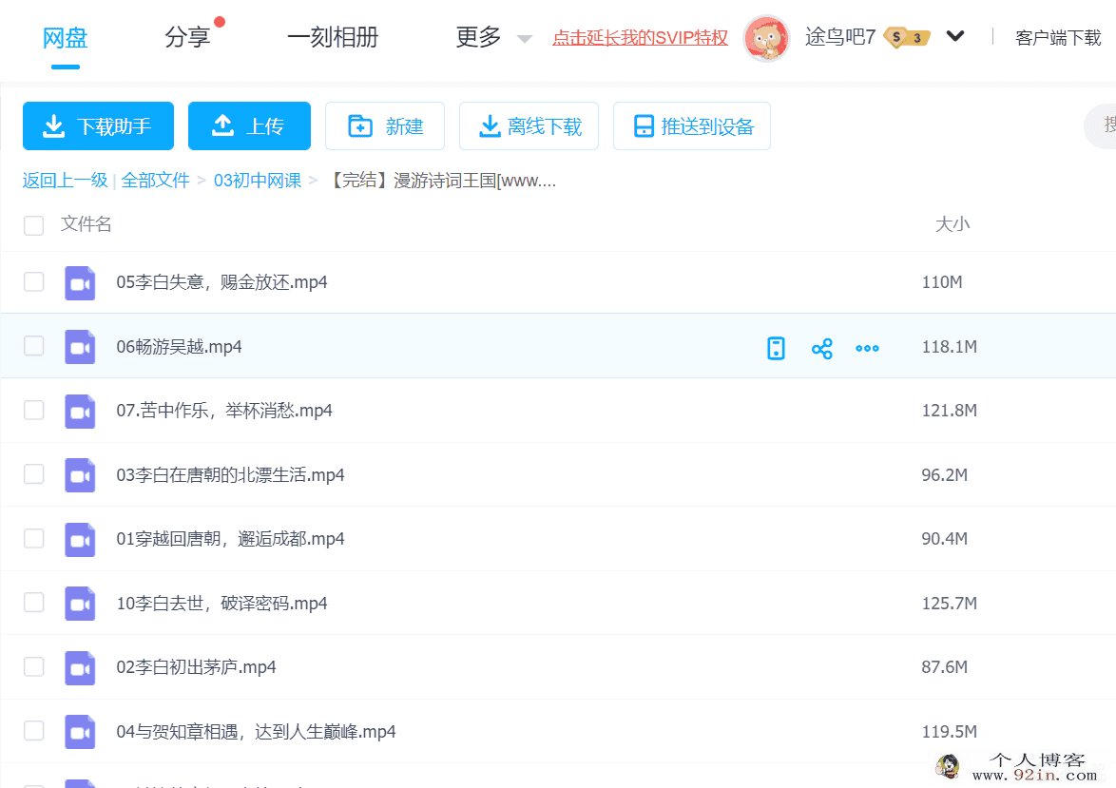Open the account dropdown chevron
Viewport: 1116px width, 788px height.
[x=955, y=35]
